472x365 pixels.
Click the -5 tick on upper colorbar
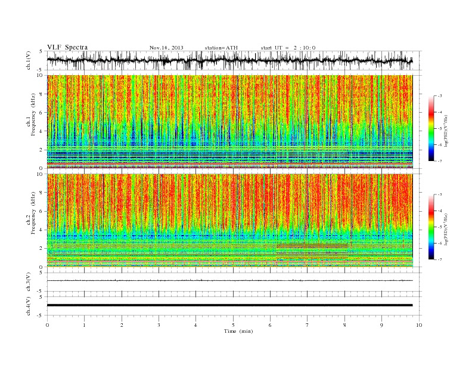coord(440,129)
